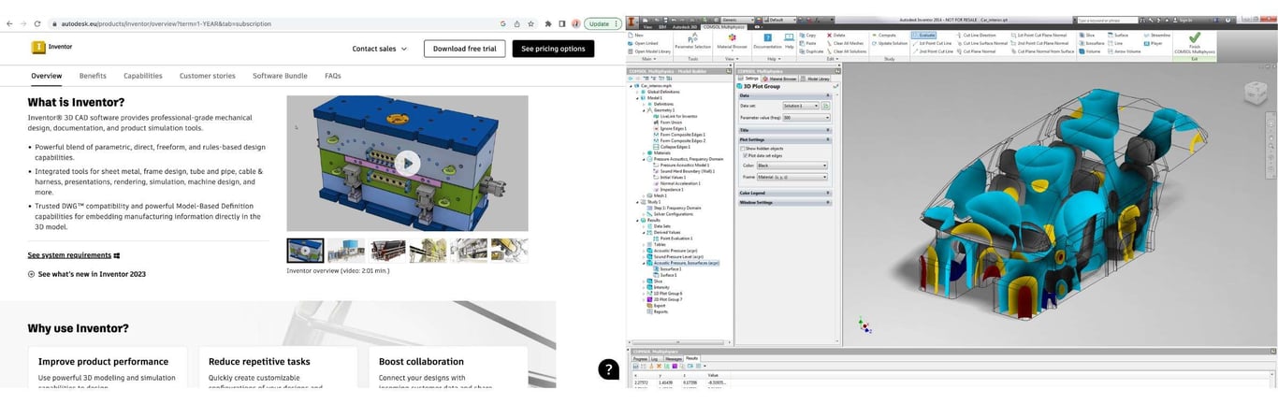1278x404 pixels.
Task: Open the Color Black dropdown
Action: tap(791, 166)
